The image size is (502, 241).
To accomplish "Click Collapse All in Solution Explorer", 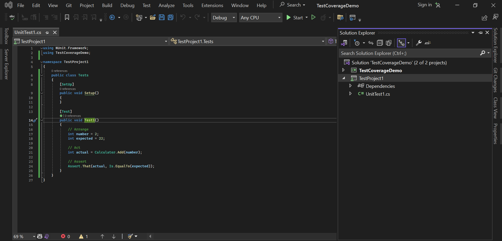I will click(380, 43).
